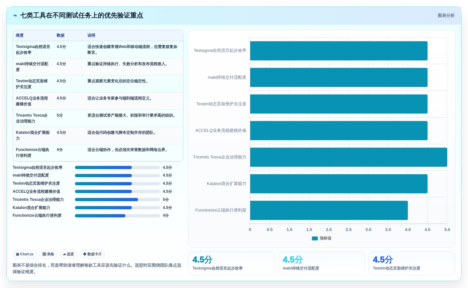This screenshot has width=468, height=288.
Task: Click description 重点观察元素变化后的定位稳定性
Action: [119, 81]
